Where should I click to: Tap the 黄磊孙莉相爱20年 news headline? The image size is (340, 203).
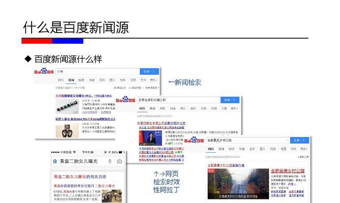84,186
